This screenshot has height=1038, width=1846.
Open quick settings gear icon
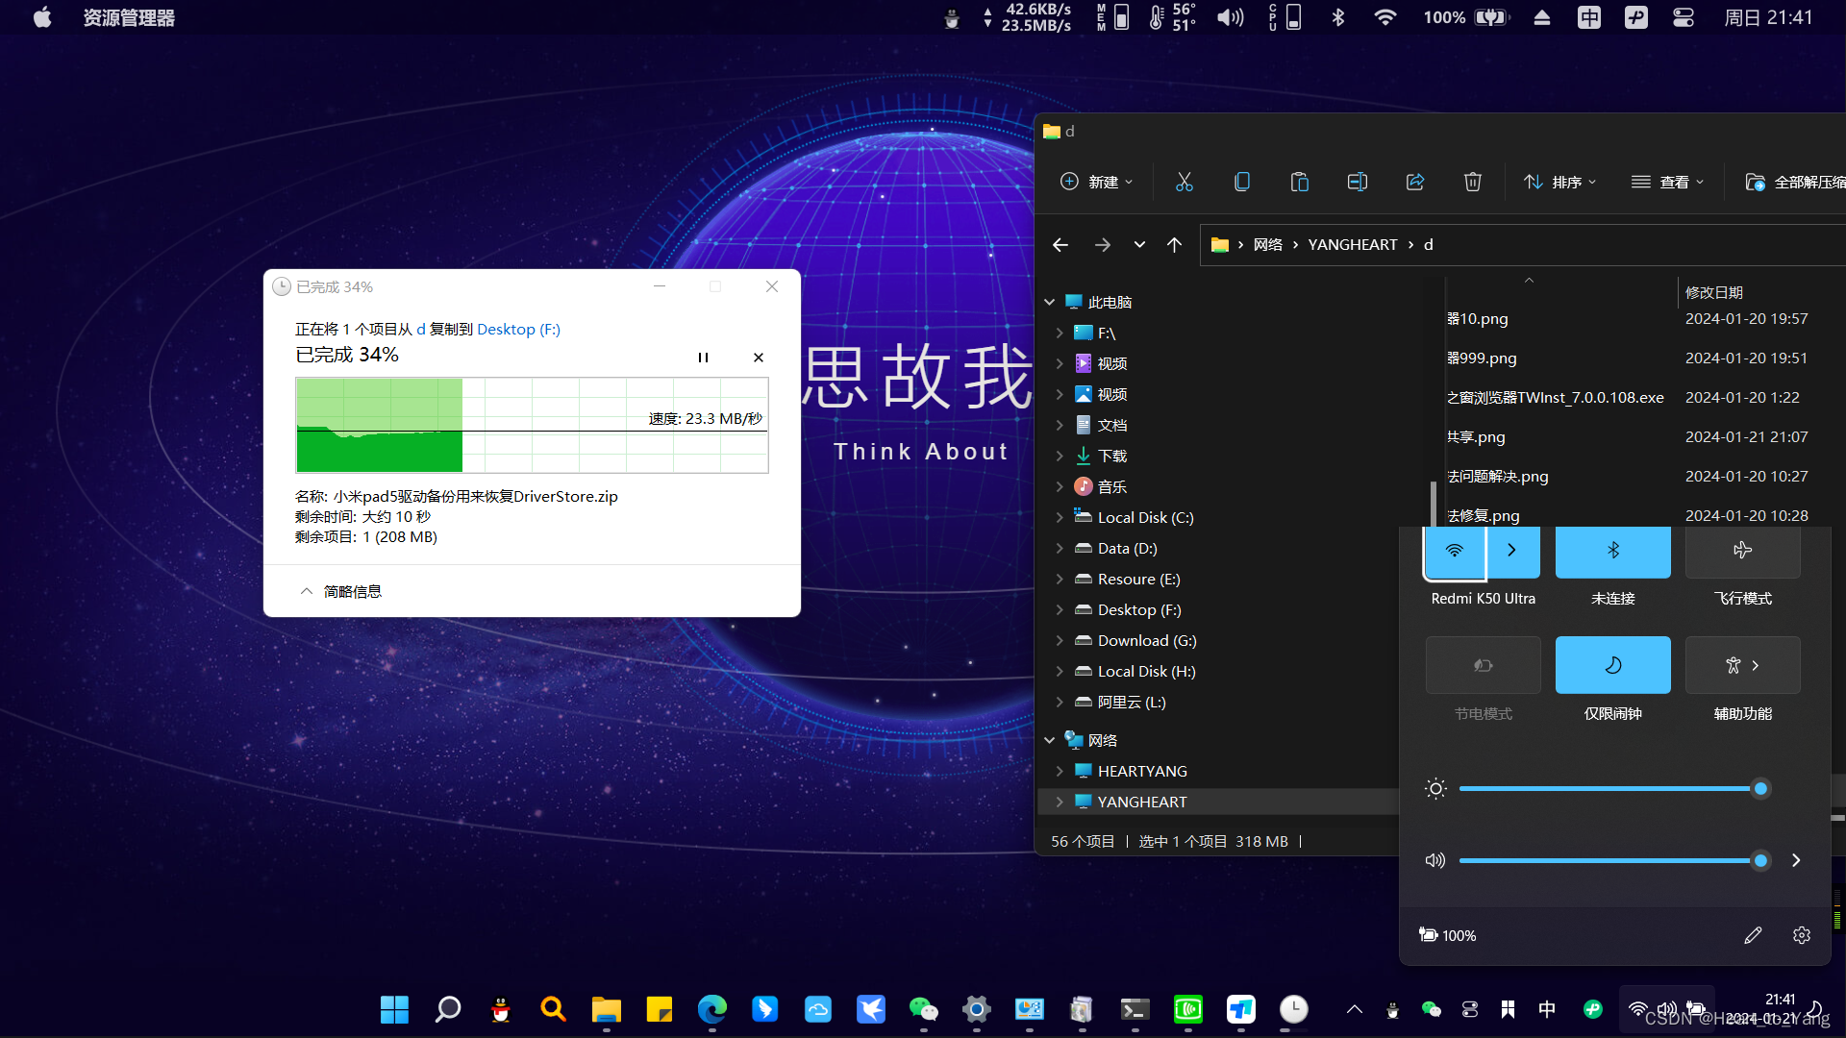(x=1801, y=935)
